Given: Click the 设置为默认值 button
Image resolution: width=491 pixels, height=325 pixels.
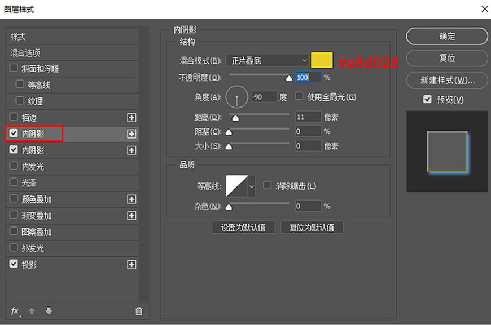Looking at the screenshot, I should click(x=243, y=227).
